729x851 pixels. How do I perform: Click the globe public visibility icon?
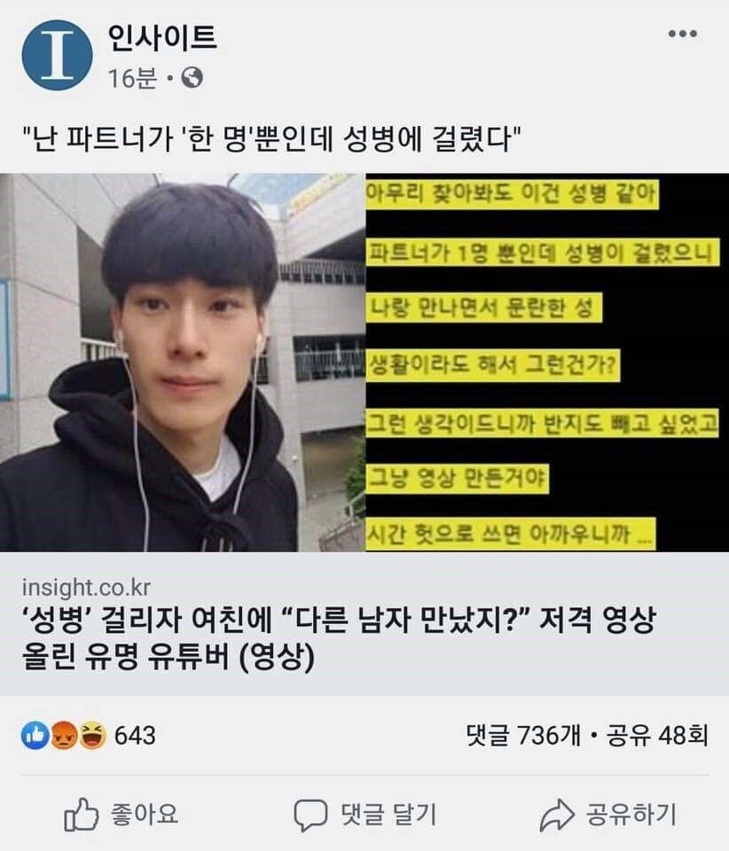tap(192, 78)
